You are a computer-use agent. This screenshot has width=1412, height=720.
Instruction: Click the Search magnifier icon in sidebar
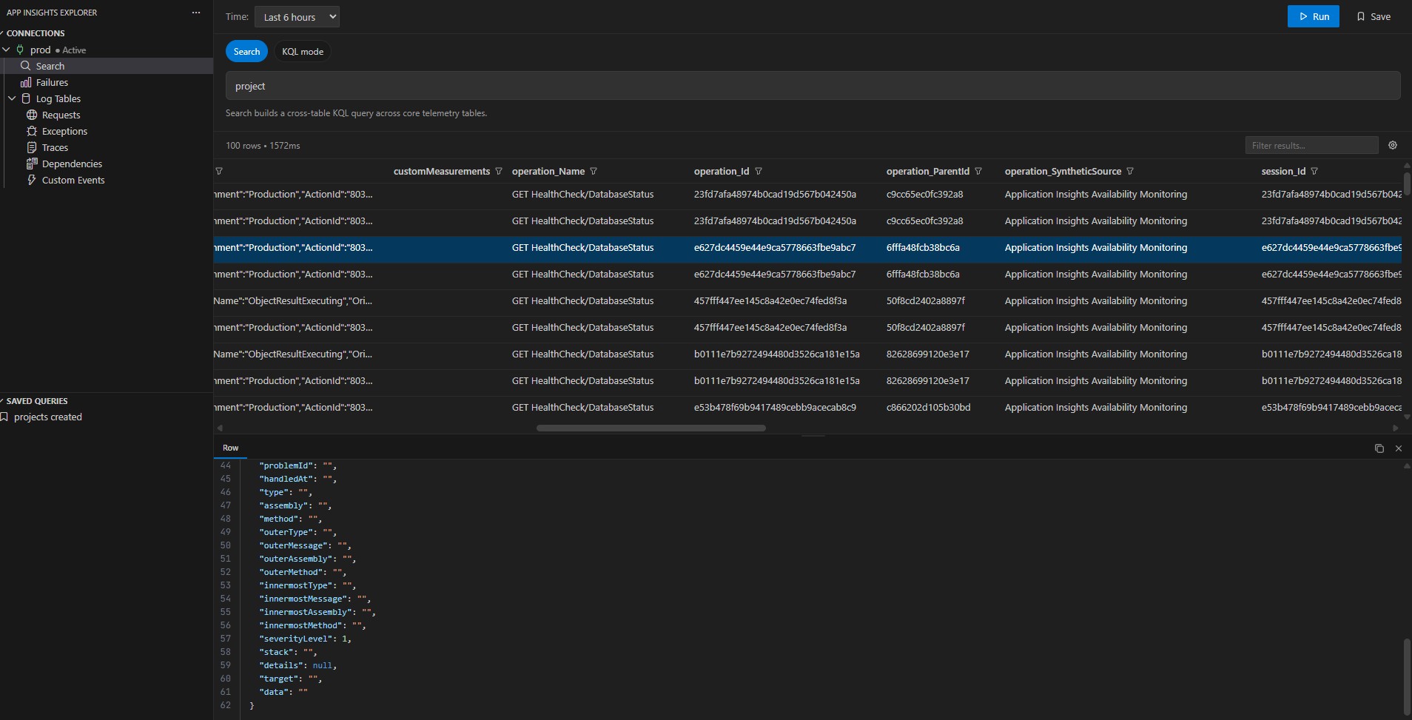[26, 66]
